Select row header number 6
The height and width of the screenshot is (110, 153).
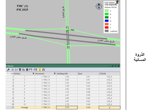(x=10, y=92)
